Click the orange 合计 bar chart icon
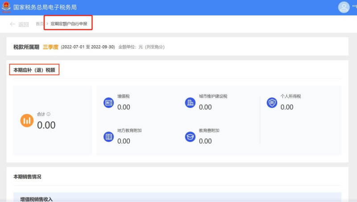This screenshot has height=202, width=357. click(27, 120)
